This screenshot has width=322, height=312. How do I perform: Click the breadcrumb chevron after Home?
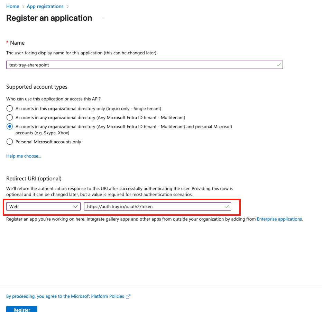click(22, 6)
